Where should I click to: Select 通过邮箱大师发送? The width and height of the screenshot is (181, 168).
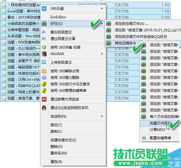click(x=65, y=99)
